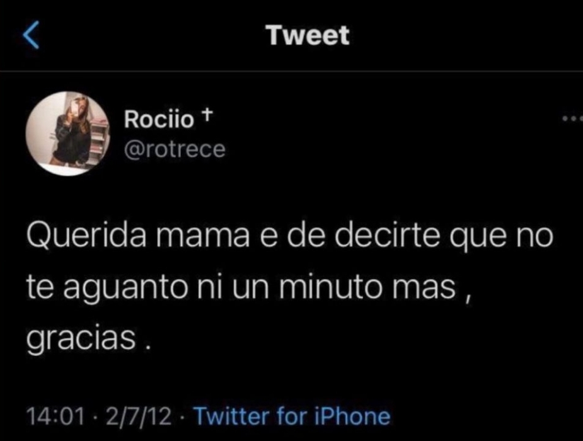Click the word mas before the comma
583x441 pixels.
tap(425, 289)
